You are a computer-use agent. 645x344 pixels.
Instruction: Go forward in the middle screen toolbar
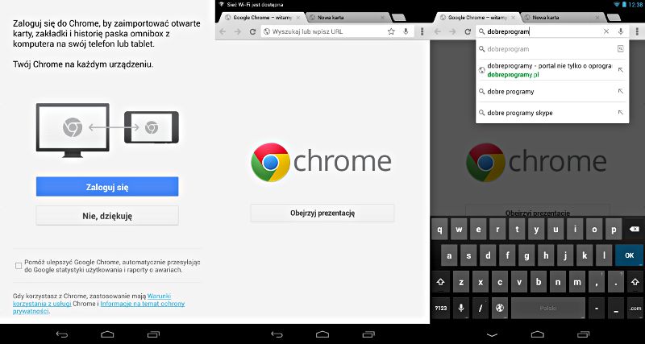237,31
